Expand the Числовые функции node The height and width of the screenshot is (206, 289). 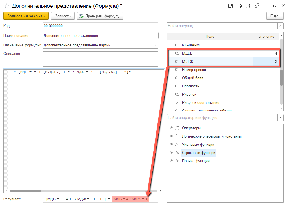pos(171,144)
